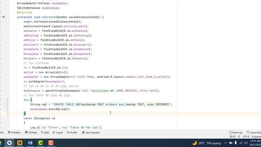This screenshot has height=147, width=261.
Task: Click the override gutter icon beside onCreate
Action: click(4, 17)
